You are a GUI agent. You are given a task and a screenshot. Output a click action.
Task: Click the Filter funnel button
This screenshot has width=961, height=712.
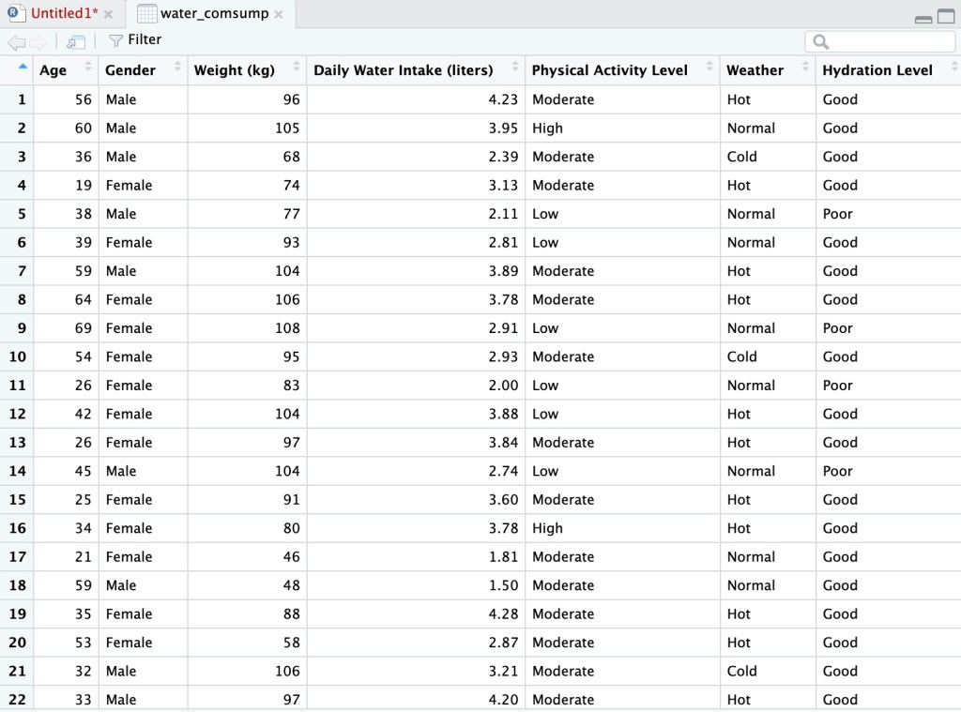[135, 39]
